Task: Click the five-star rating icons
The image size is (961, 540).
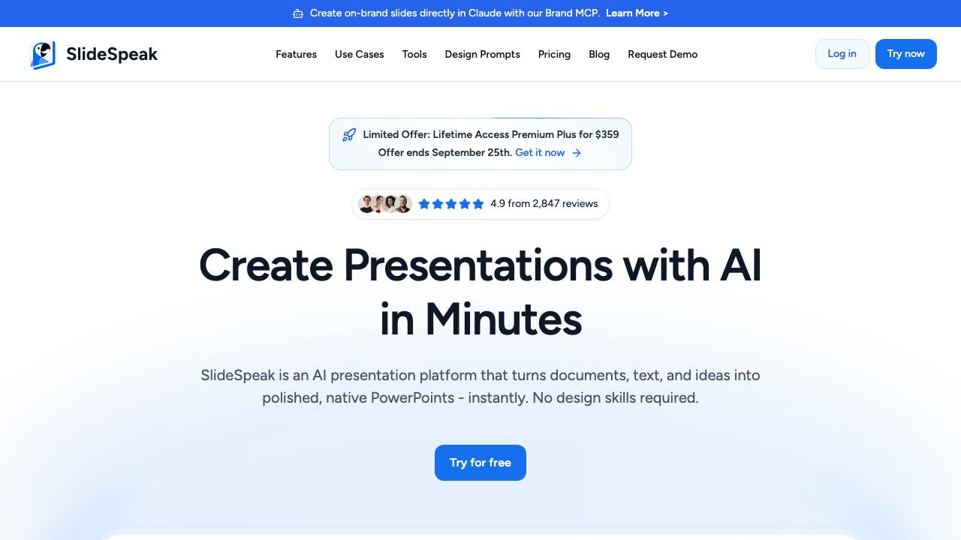Action: [451, 204]
